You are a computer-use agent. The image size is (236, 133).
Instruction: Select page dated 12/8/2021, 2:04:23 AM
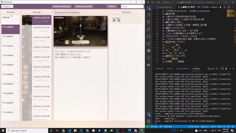37,109
